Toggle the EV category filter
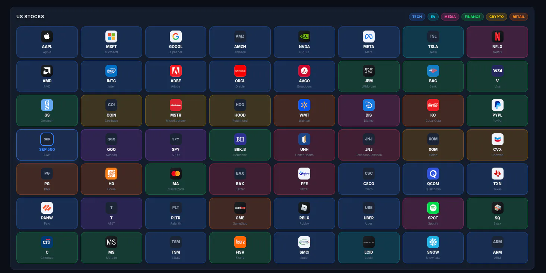This screenshot has height=273, width=546. (433, 17)
